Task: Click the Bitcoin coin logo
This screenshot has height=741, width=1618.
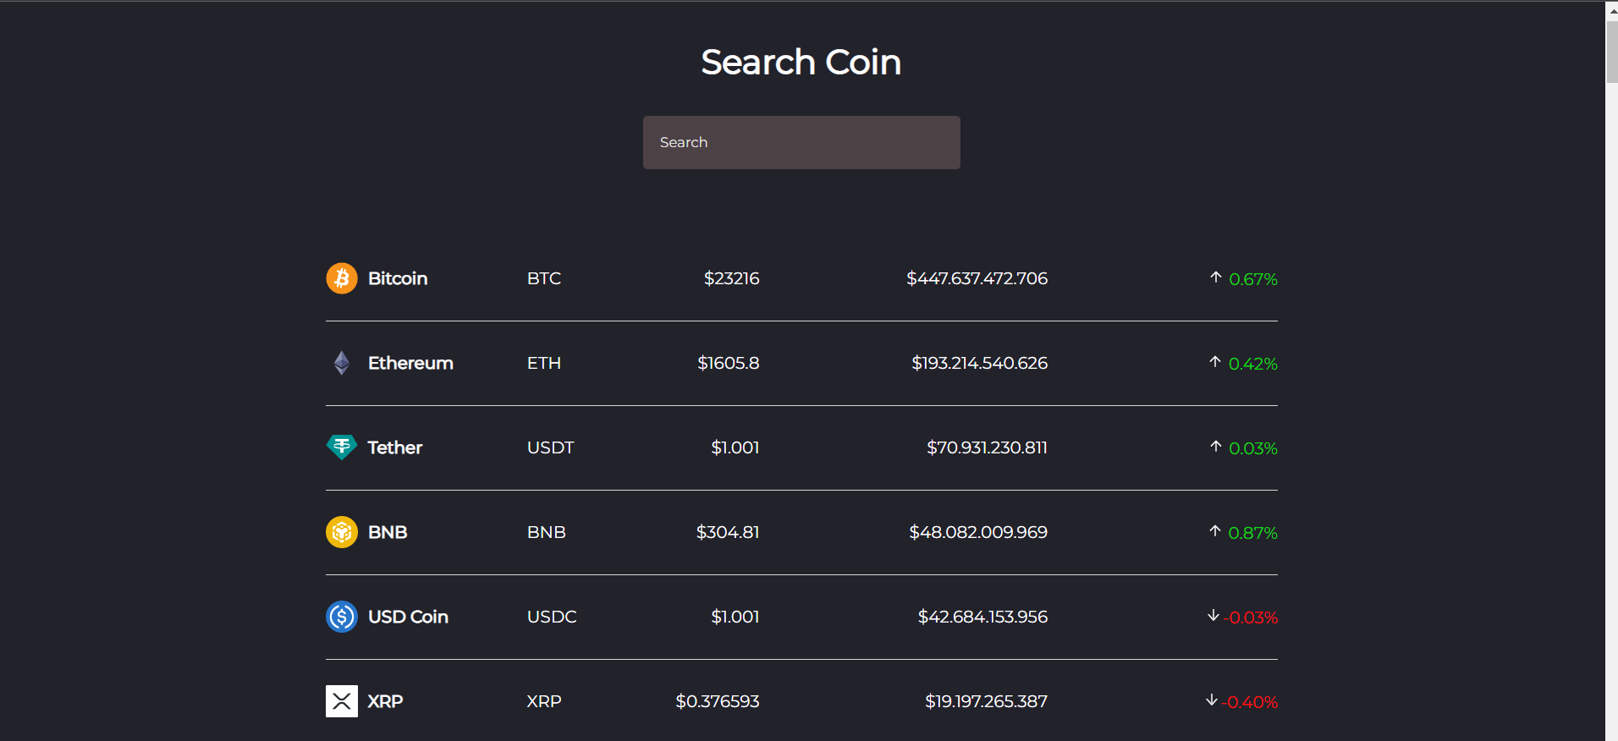Action: 341,277
